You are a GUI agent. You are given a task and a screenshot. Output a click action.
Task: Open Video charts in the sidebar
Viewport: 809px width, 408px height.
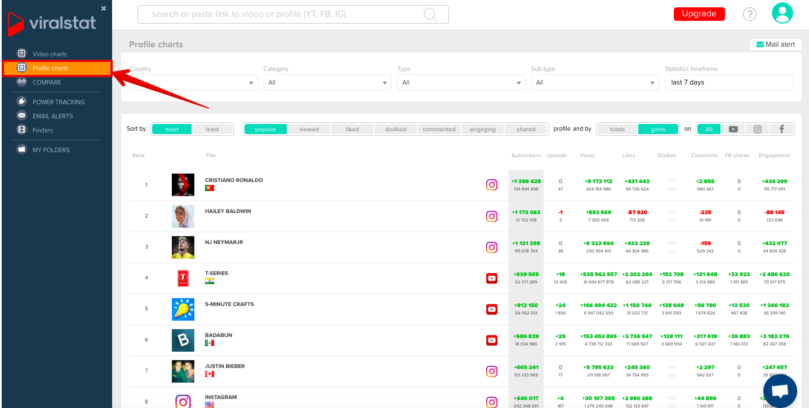(50, 54)
